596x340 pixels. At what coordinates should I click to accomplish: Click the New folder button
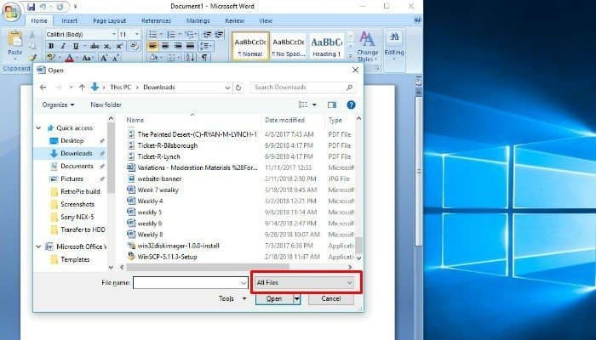click(x=106, y=105)
